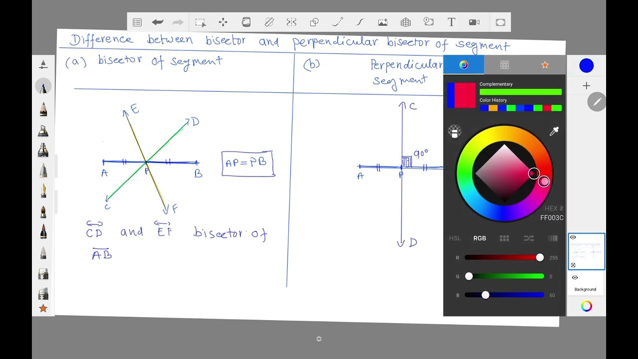Choose the fountain pen nib brush
638x359 pixels.
point(43,191)
